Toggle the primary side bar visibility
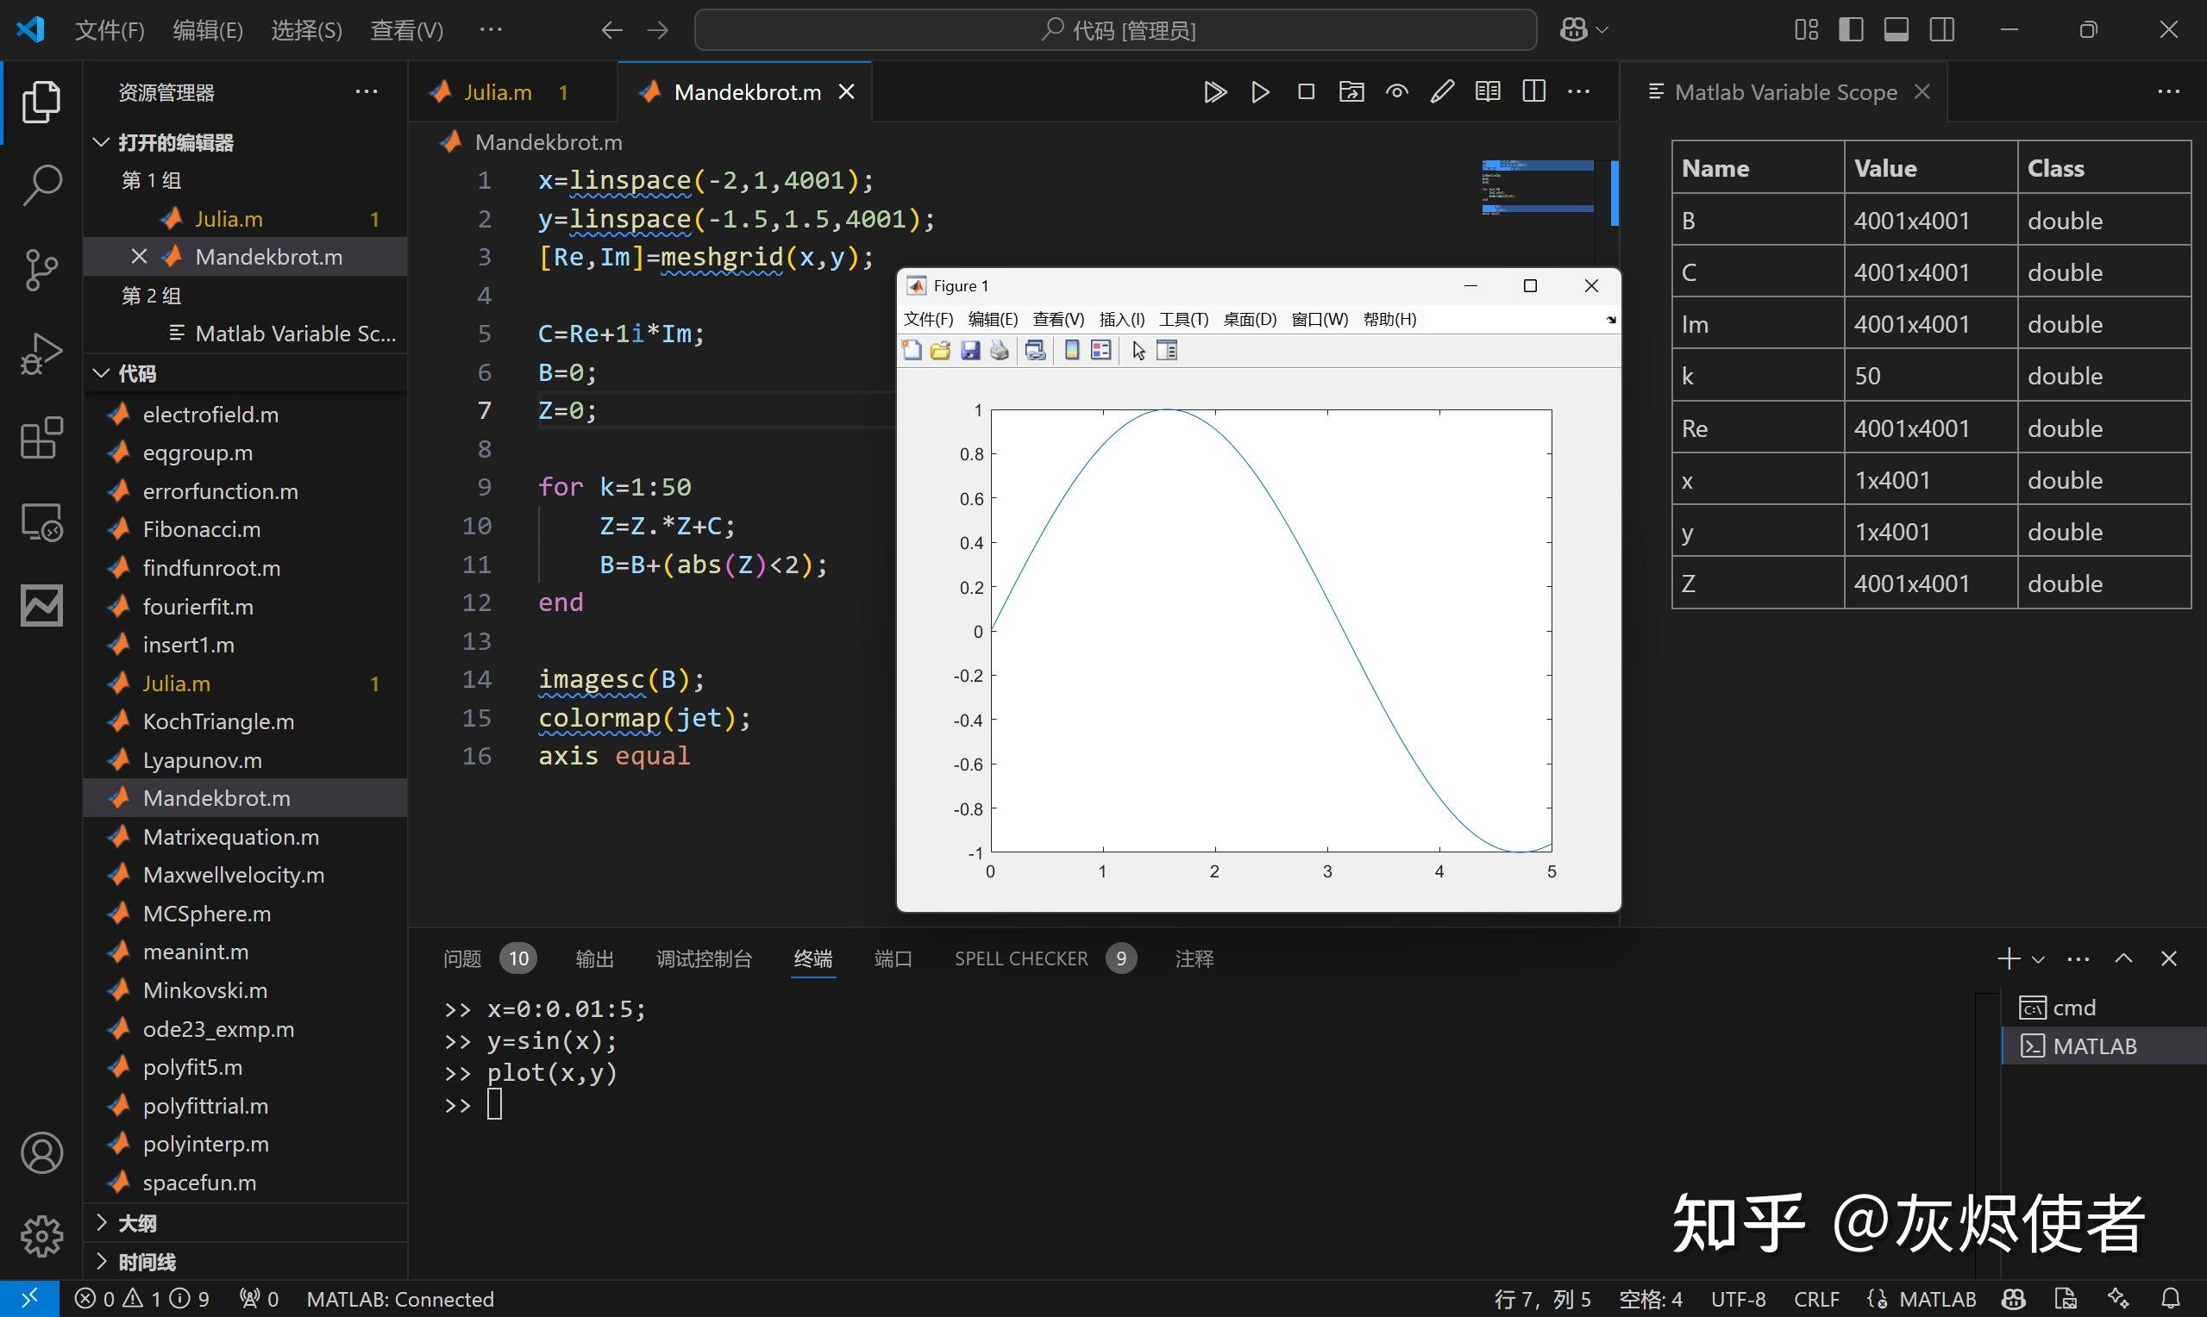This screenshot has width=2207, height=1317. coord(1850,29)
